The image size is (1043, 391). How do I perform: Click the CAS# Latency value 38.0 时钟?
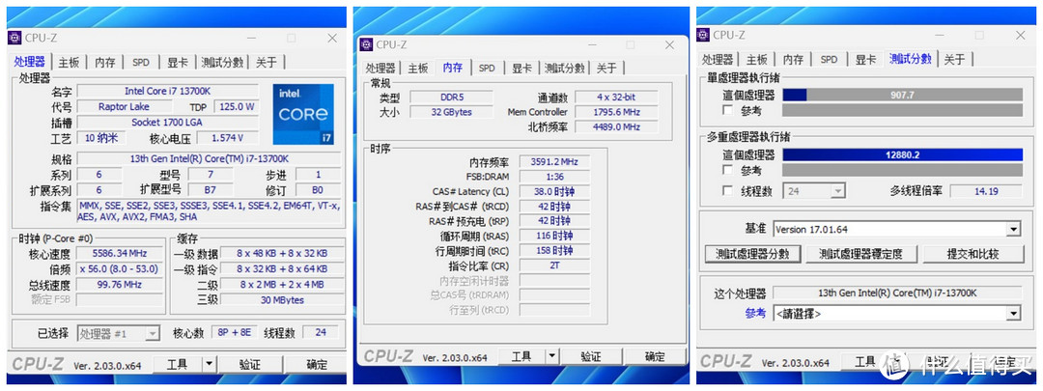point(554,191)
